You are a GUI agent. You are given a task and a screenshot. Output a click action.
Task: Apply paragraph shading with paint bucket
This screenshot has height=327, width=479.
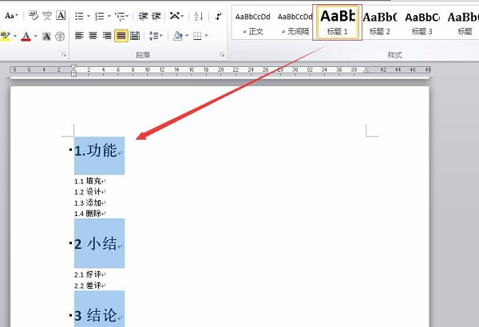(x=177, y=36)
